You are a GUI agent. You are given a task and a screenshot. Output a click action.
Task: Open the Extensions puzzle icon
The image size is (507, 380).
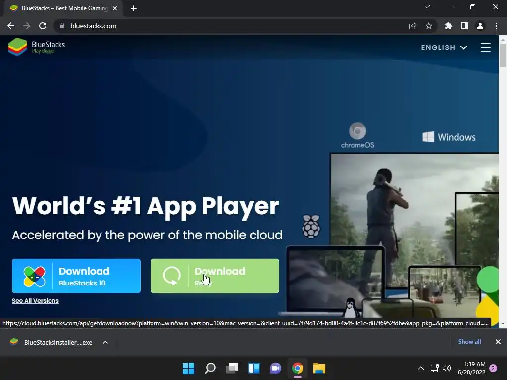(x=449, y=26)
